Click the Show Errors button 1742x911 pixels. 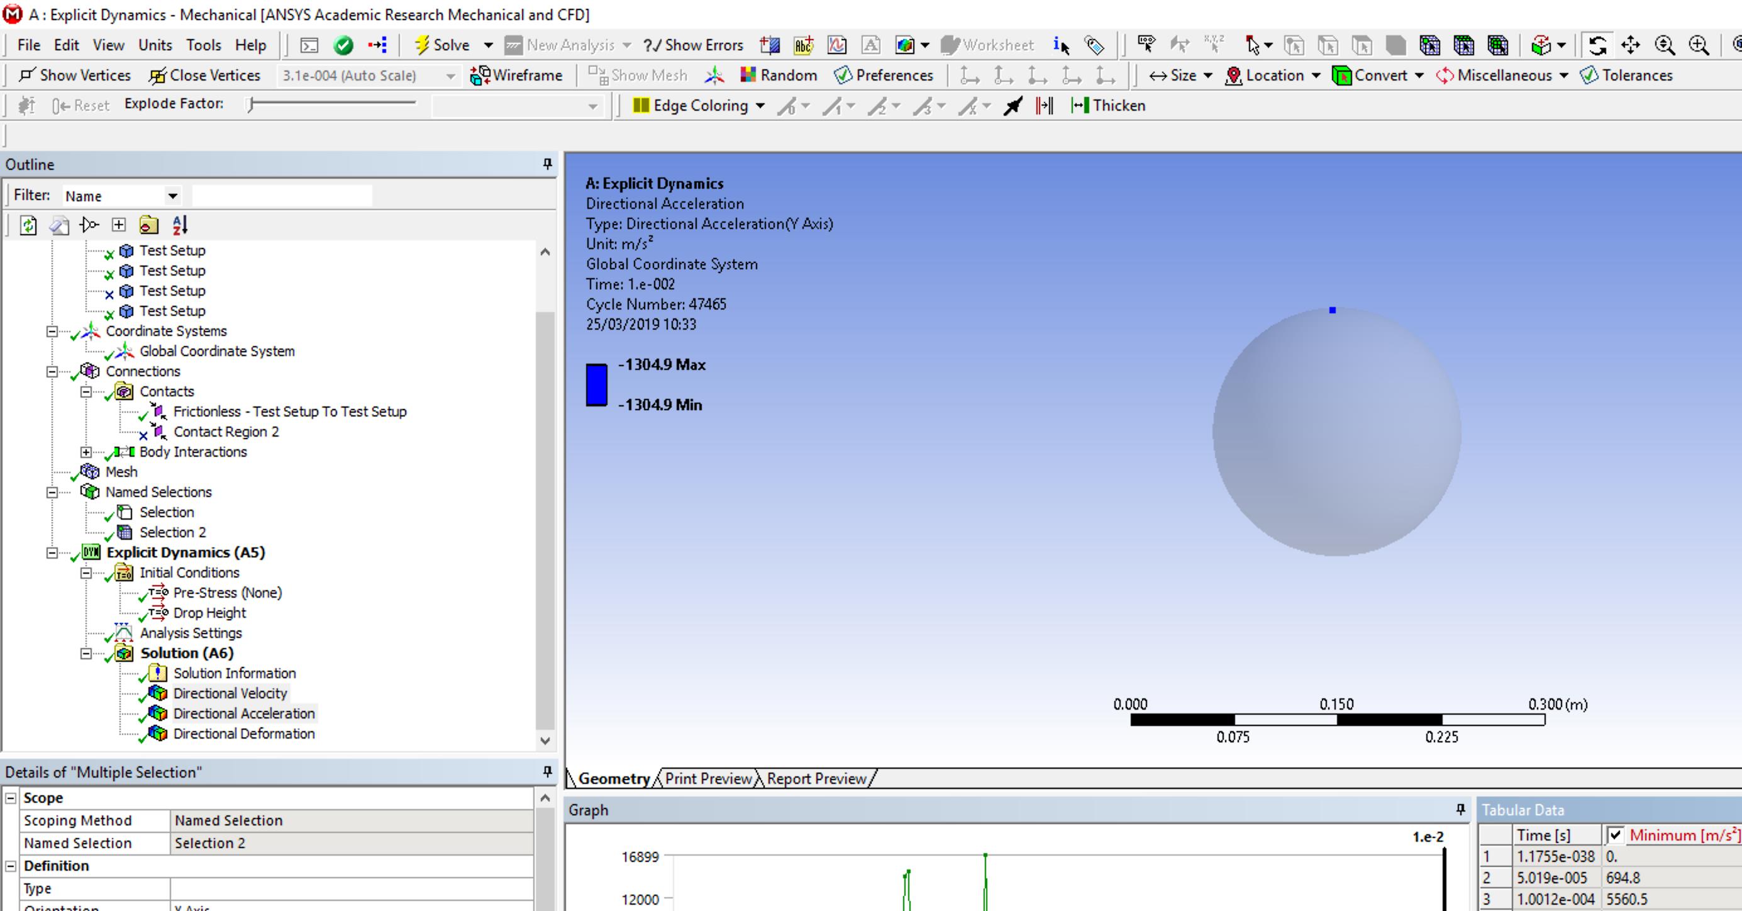[693, 45]
